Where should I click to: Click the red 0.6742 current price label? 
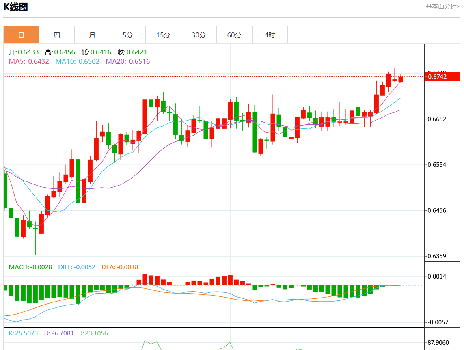442,76
